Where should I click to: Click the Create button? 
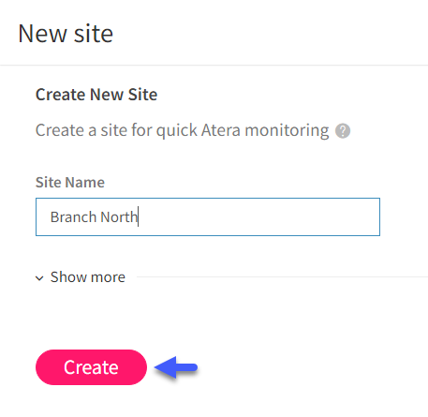pos(91,367)
